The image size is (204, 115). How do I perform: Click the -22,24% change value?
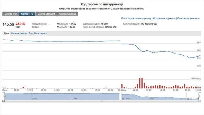point(20,24)
